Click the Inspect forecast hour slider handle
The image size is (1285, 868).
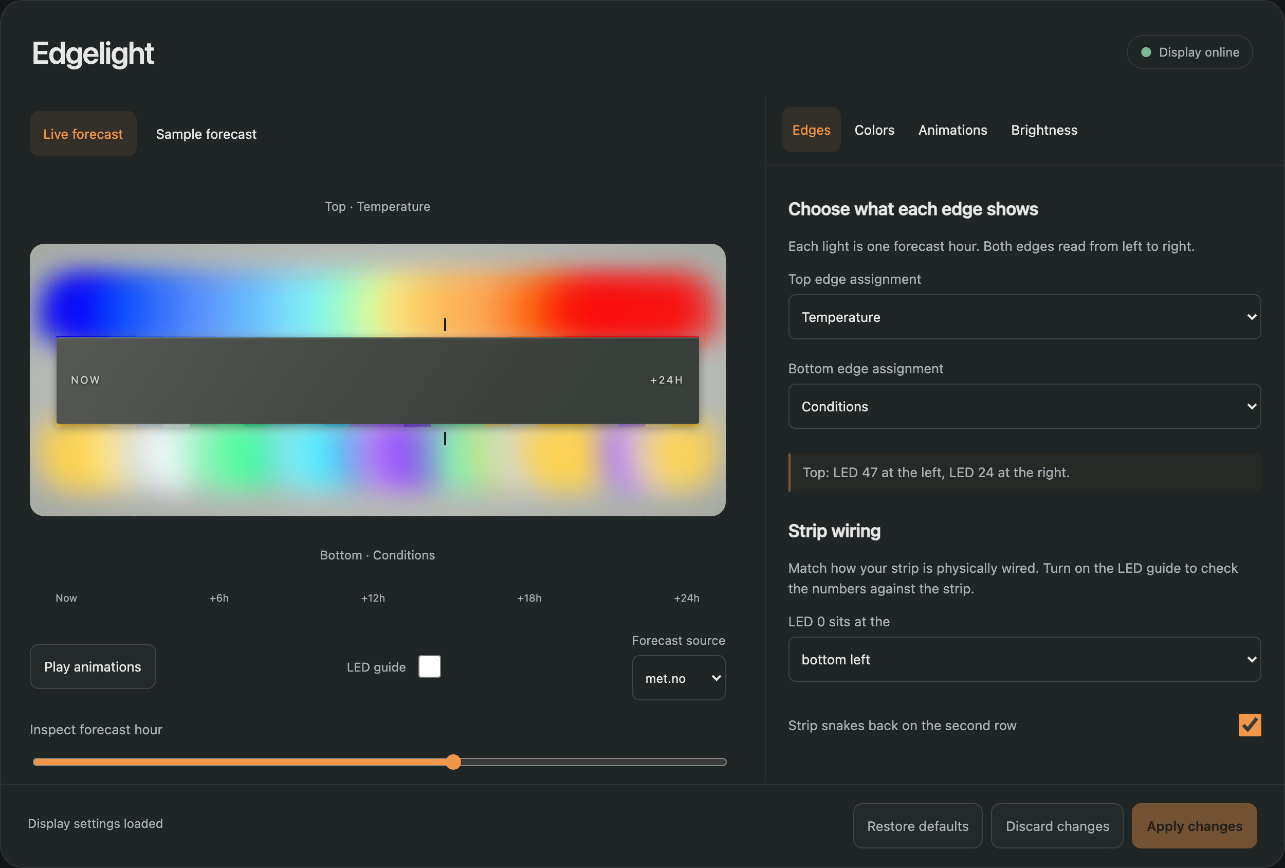[x=453, y=763]
